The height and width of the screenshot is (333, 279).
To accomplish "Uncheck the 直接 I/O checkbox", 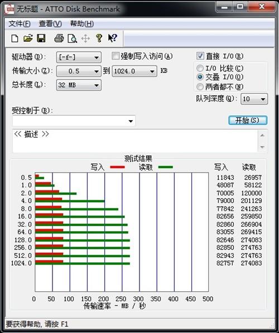I will 200,56.
